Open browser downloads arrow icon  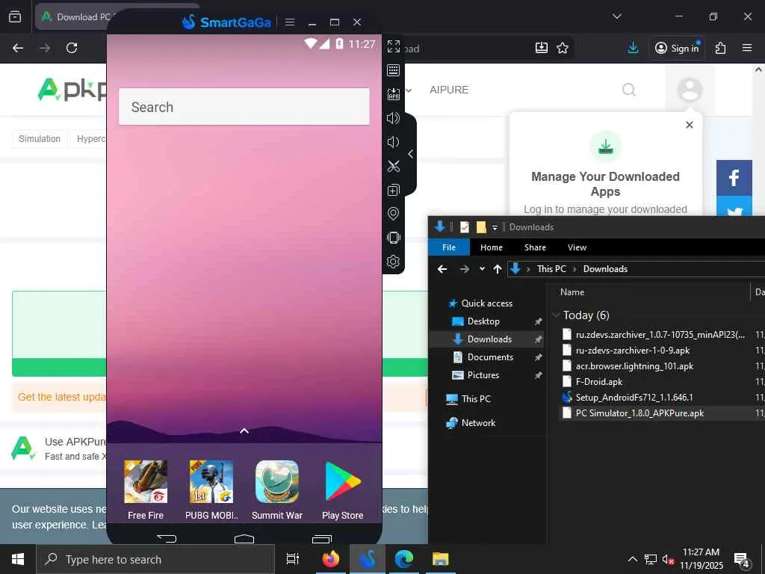[x=634, y=48]
